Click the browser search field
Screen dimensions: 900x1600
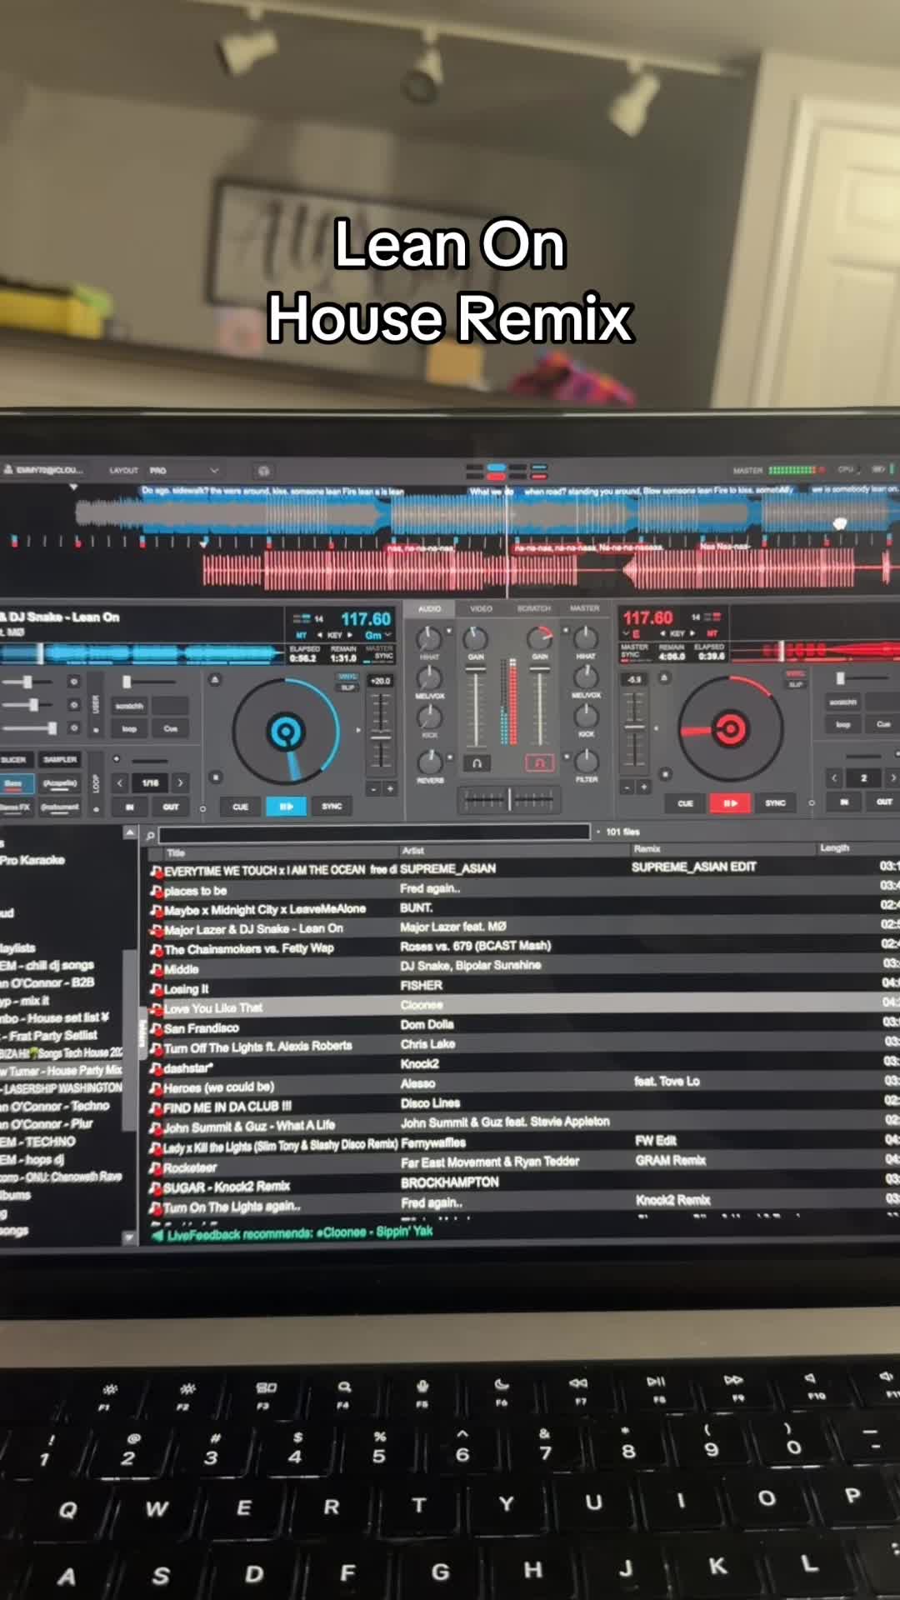374,832
